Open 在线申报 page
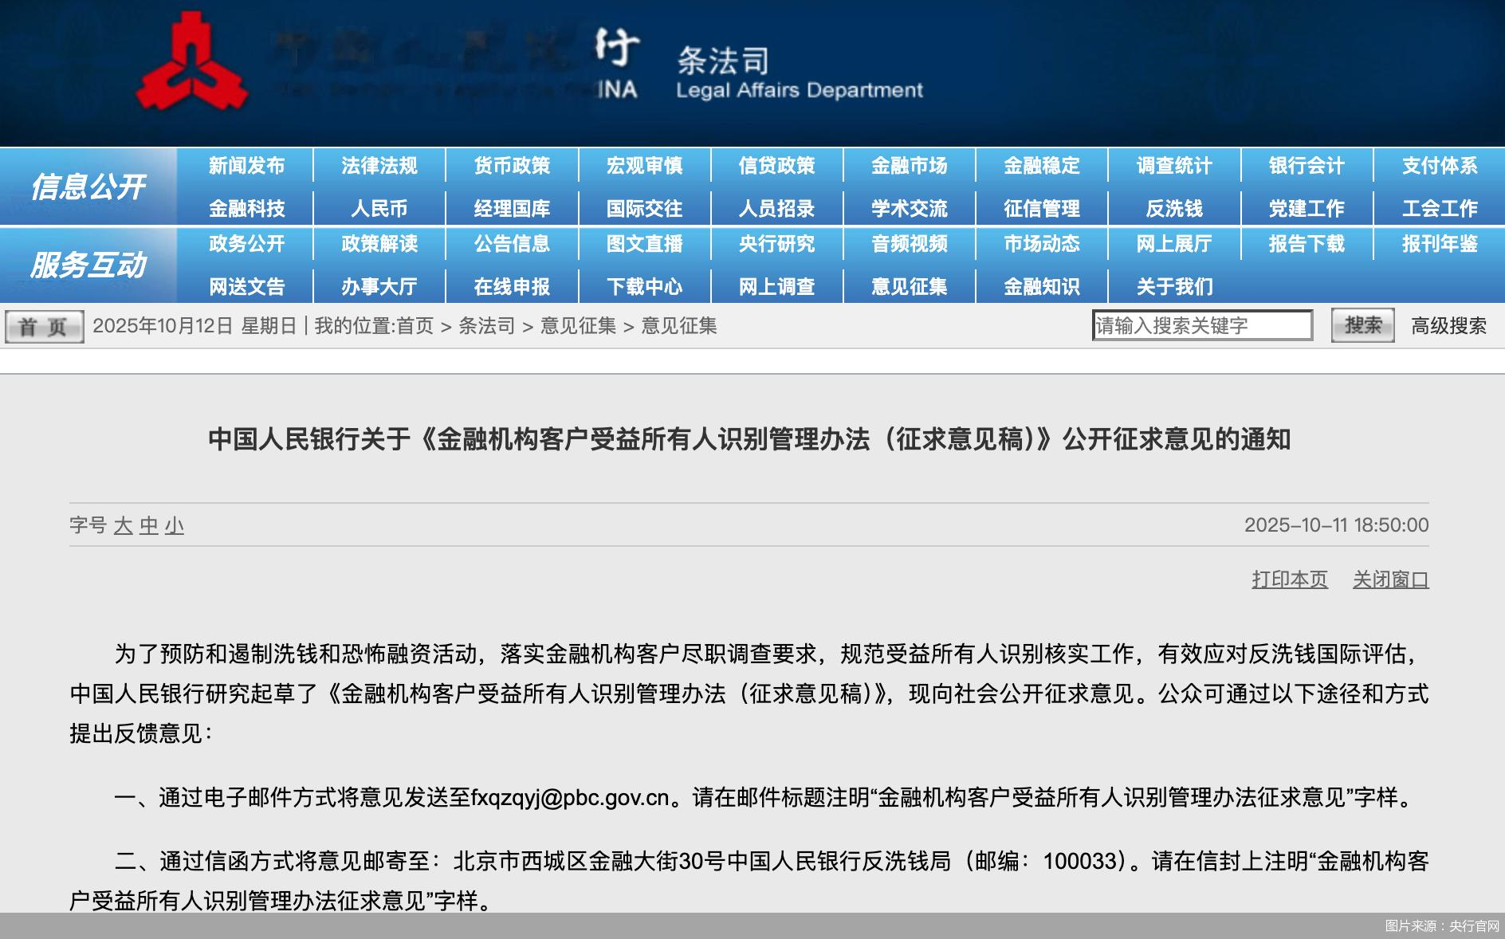 [512, 287]
